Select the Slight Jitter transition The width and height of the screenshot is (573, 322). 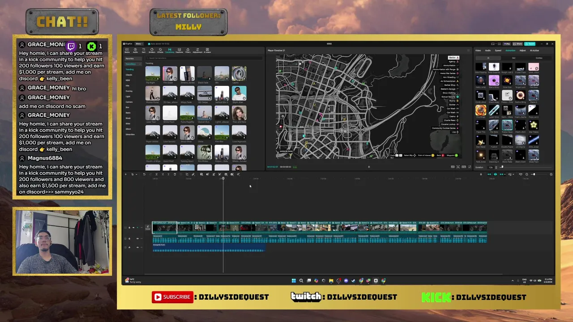[239, 96]
